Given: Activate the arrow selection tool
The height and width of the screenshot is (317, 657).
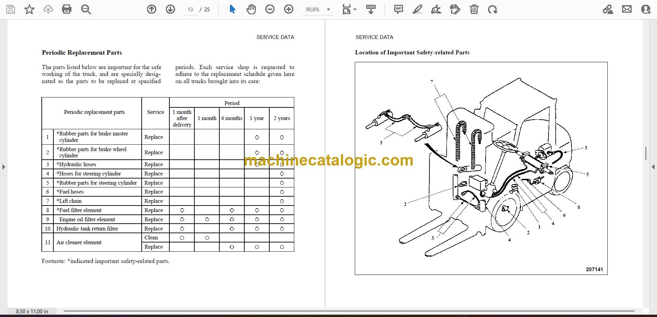Looking at the screenshot, I should (x=232, y=9).
